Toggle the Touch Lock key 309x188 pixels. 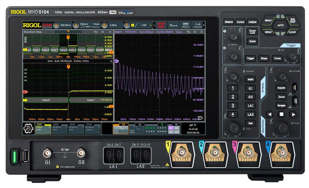(252, 32)
